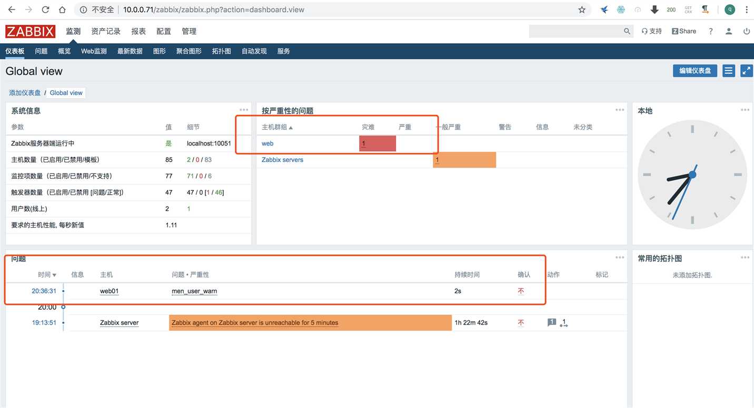Open the download arrow extension icon
The width and height of the screenshot is (754, 408).
point(654,9)
